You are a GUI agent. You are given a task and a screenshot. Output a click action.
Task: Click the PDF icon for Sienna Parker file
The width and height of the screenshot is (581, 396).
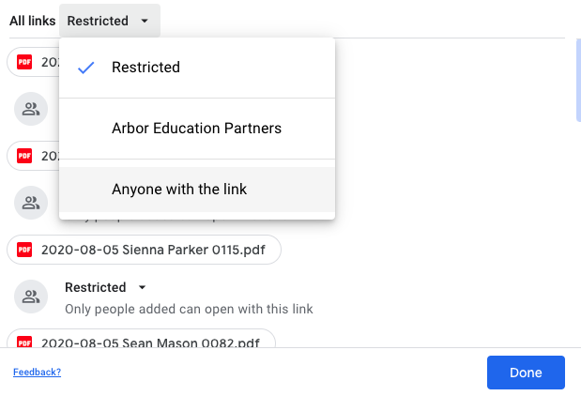(24, 250)
